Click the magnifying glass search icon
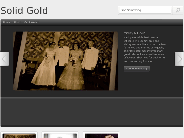The image size is (184, 138). pos(178,10)
